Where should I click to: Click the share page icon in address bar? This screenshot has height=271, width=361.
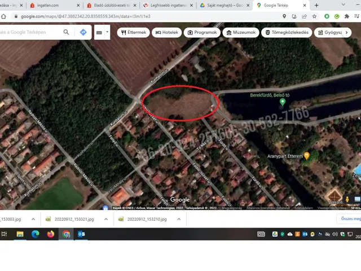click(304, 16)
